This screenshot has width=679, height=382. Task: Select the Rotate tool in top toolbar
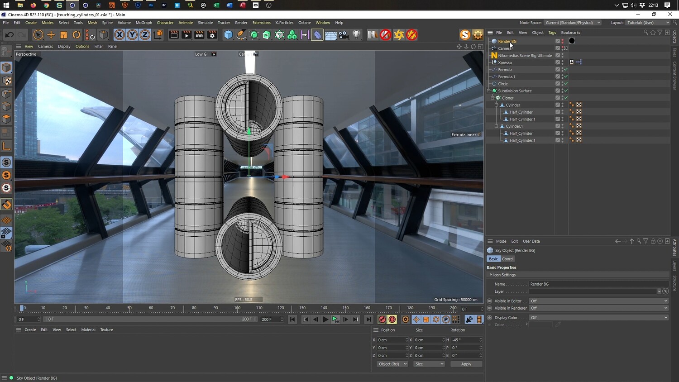[77, 35]
